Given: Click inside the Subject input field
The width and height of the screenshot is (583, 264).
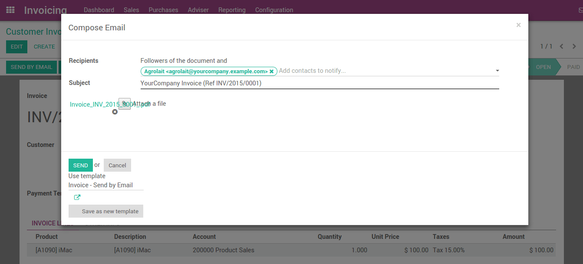Looking at the screenshot, I should tap(304, 83).
